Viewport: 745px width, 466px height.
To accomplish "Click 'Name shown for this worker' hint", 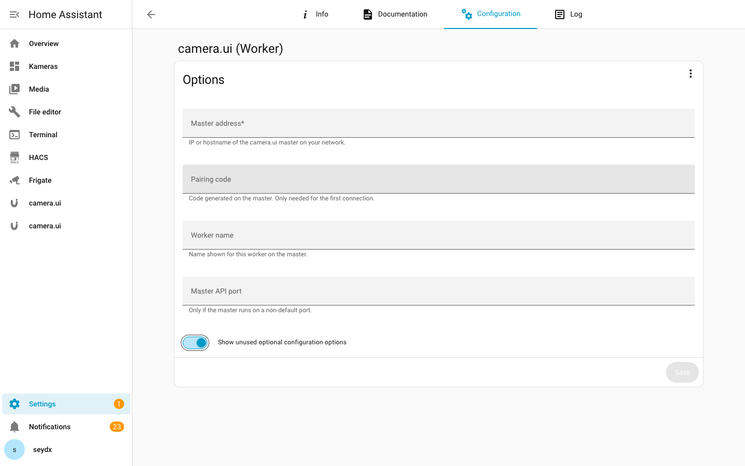I will pyautogui.click(x=248, y=254).
